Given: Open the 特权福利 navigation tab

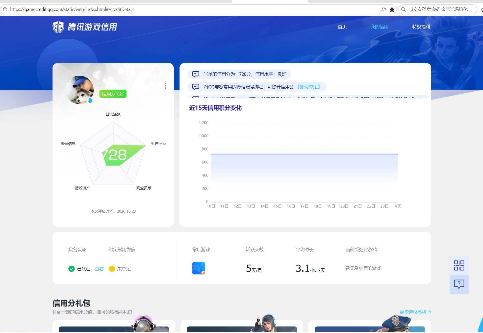Looking at the screenshot, I should tap(421, 27).
